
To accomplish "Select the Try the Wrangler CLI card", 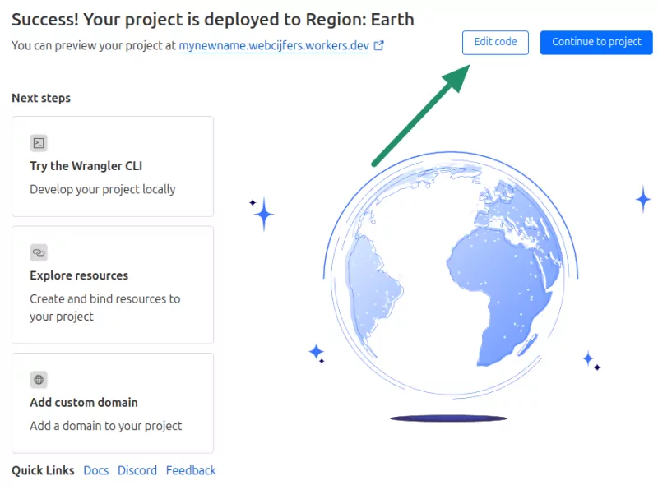I will [x=113, y=166].
